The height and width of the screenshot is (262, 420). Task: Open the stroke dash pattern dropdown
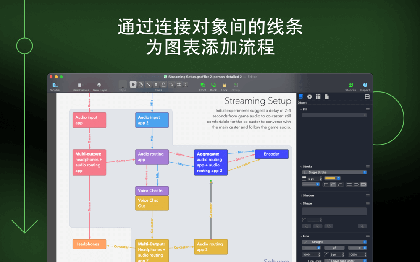pos(311,184)
